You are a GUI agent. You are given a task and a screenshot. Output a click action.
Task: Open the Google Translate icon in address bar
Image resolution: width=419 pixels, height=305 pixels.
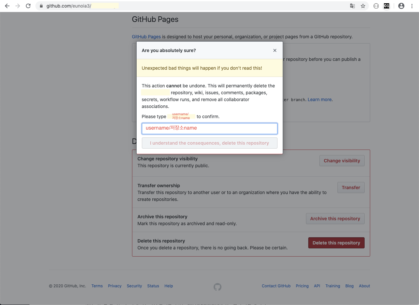pos(352,6)
